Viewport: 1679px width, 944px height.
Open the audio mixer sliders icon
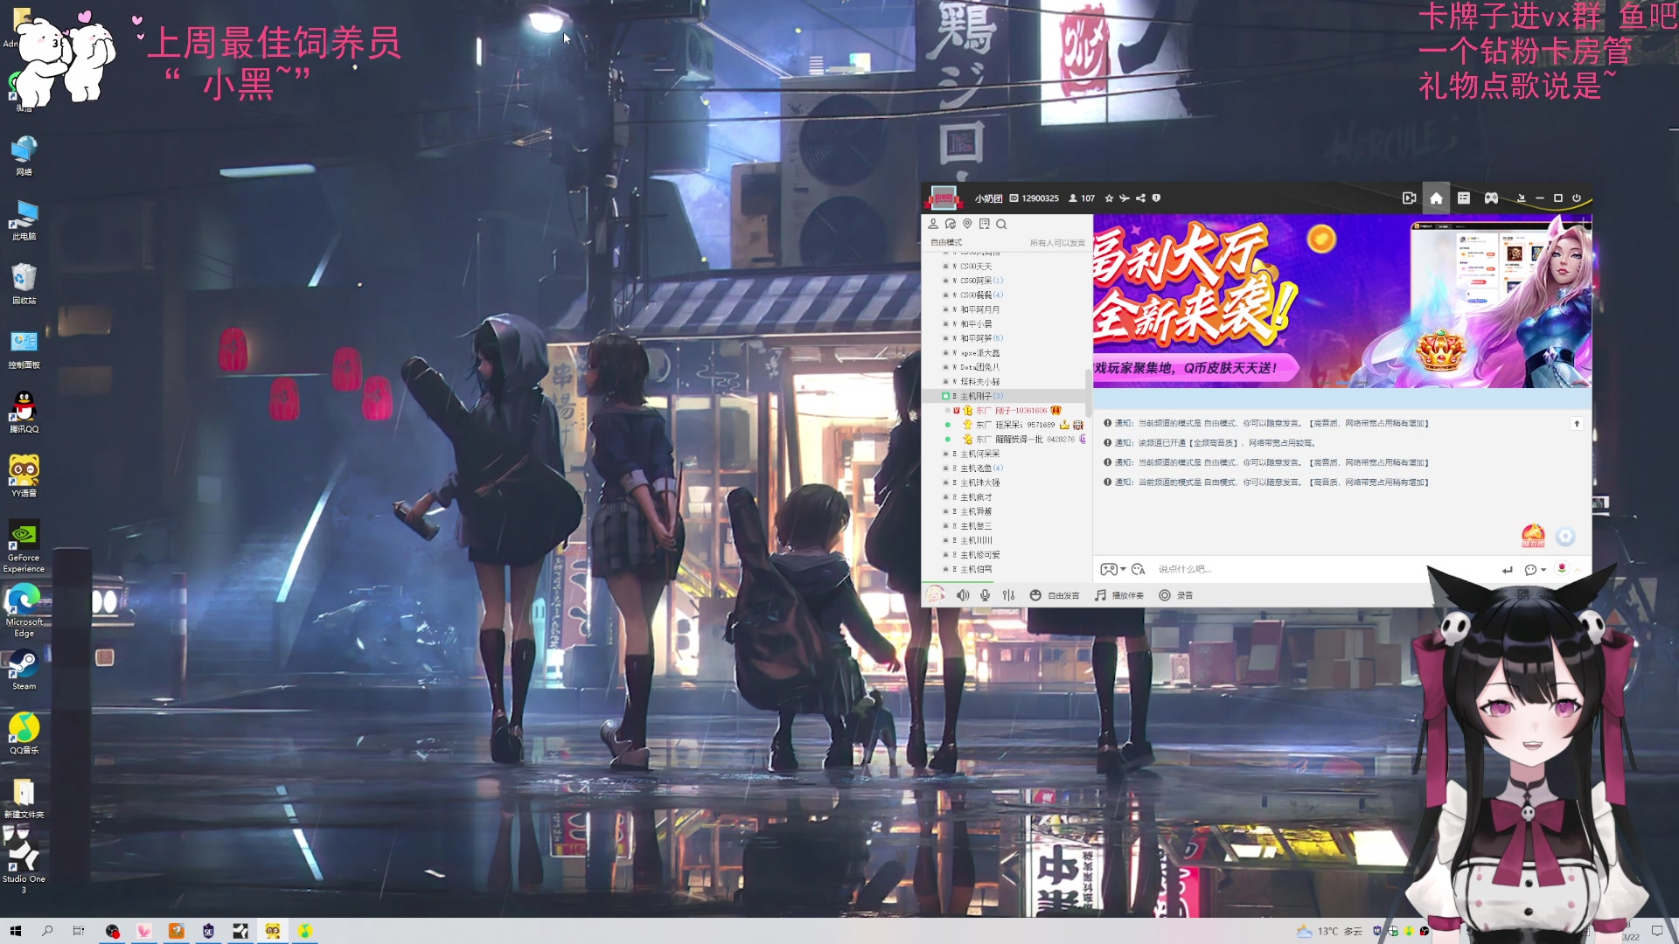(x=1008, y=595)
